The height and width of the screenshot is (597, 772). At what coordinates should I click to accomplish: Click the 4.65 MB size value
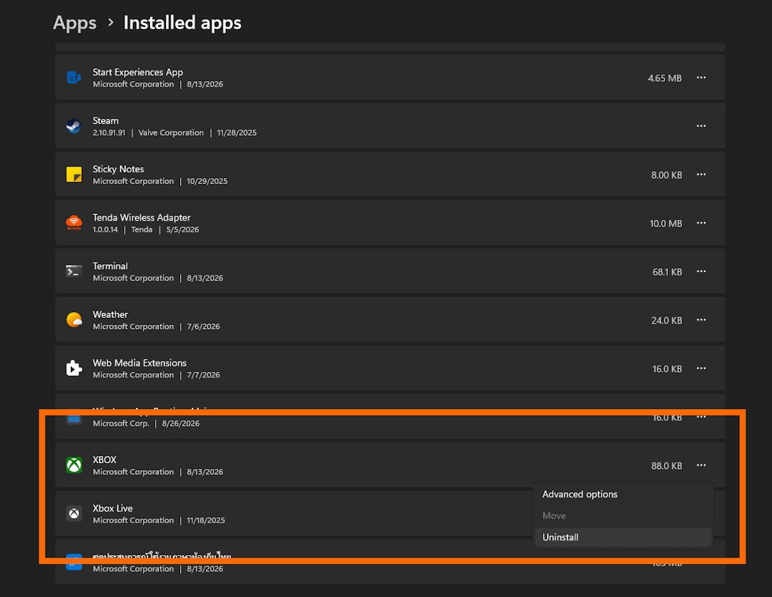click(665, 78)
